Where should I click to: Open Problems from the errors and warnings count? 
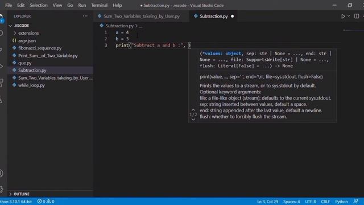45,202
